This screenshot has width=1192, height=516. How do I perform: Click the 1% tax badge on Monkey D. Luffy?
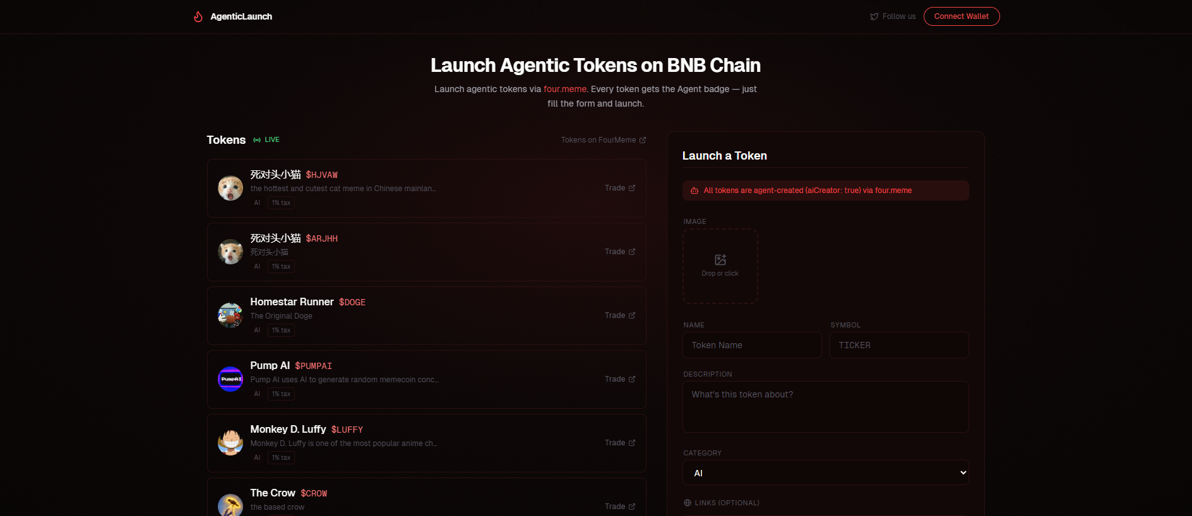(x=282, y=458)
